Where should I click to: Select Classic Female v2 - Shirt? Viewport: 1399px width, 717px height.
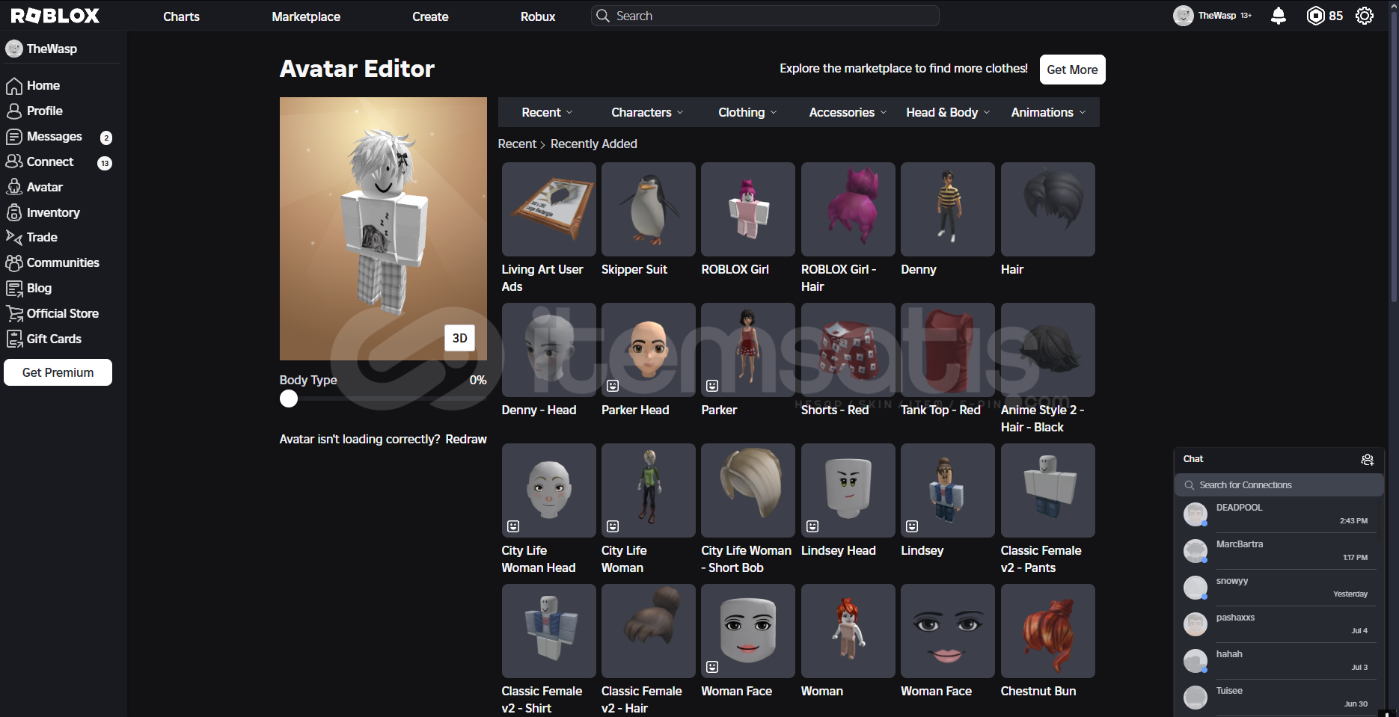(x=548, y=650)
